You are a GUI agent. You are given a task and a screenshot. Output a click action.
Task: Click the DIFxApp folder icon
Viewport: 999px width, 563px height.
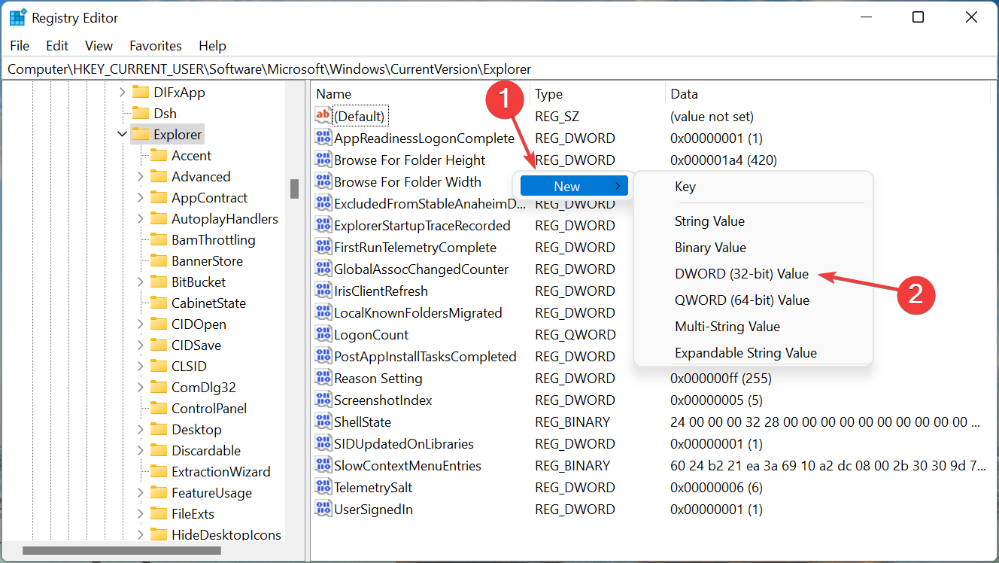click(140, 93)
